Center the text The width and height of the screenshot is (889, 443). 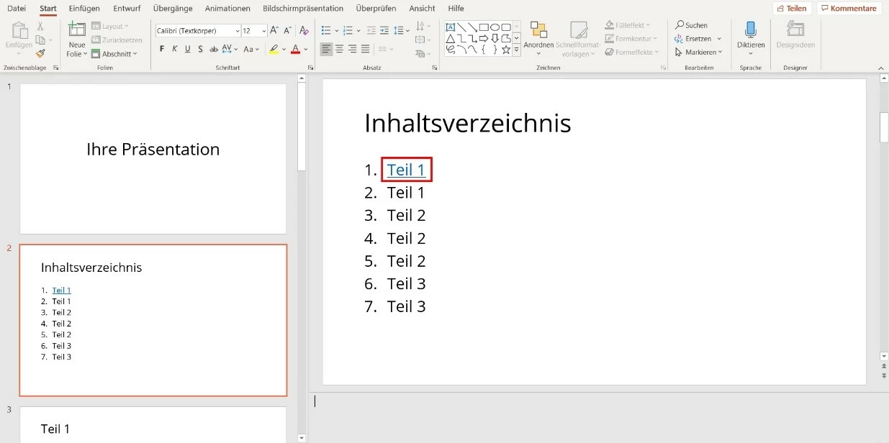click(x=339, y=49)
